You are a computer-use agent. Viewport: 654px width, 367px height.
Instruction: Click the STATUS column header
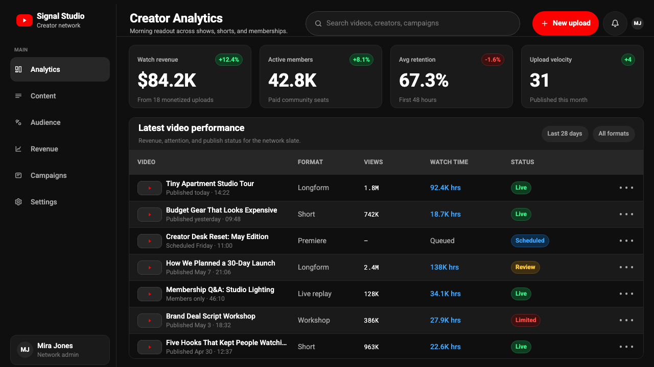[x=523, y=162]
